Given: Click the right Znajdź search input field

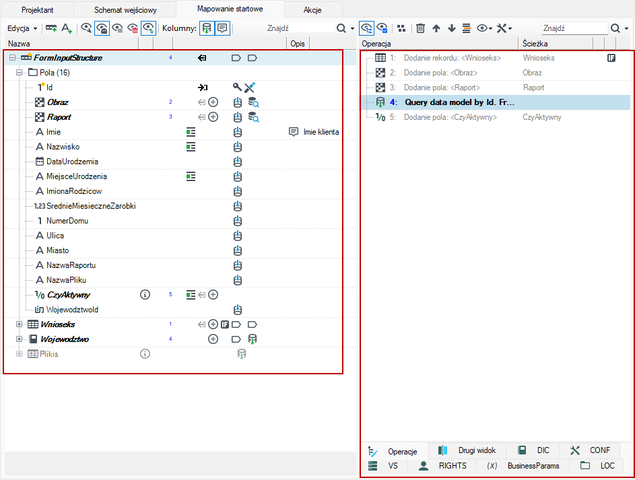Looking at the screenshot, I should pos(574,28).
